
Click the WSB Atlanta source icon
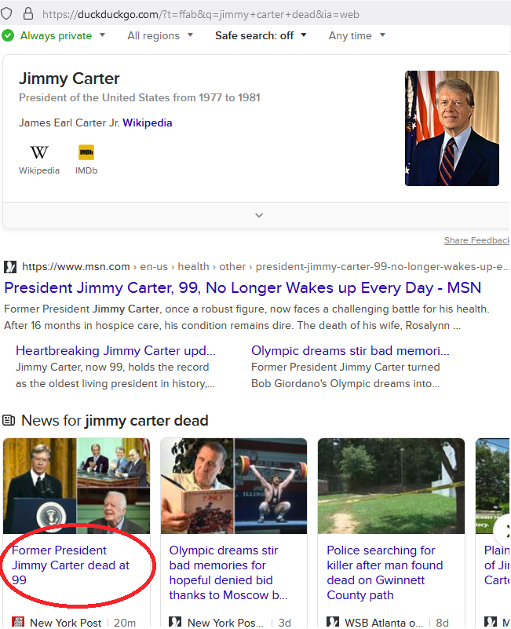pos(333,622)
